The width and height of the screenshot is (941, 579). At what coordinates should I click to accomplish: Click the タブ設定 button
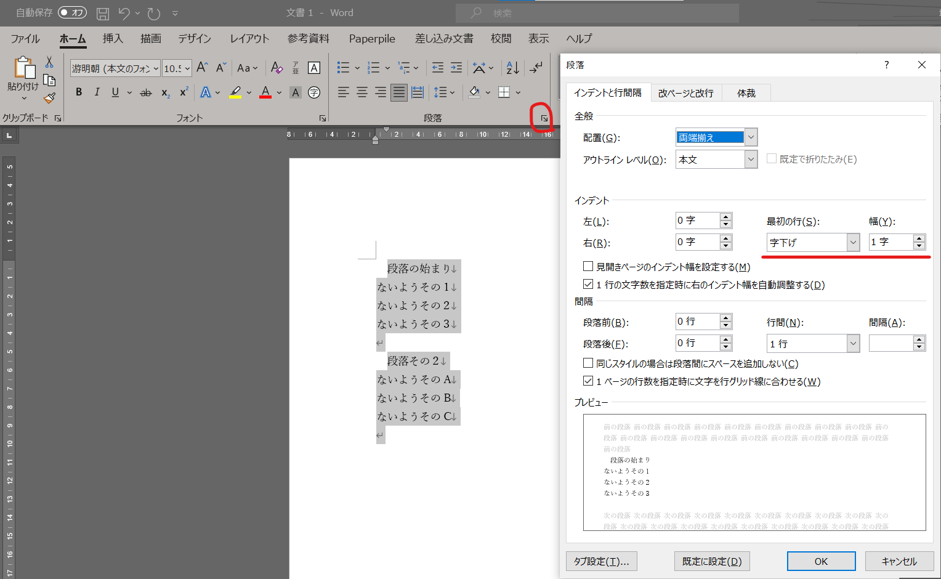coord(601,561)
